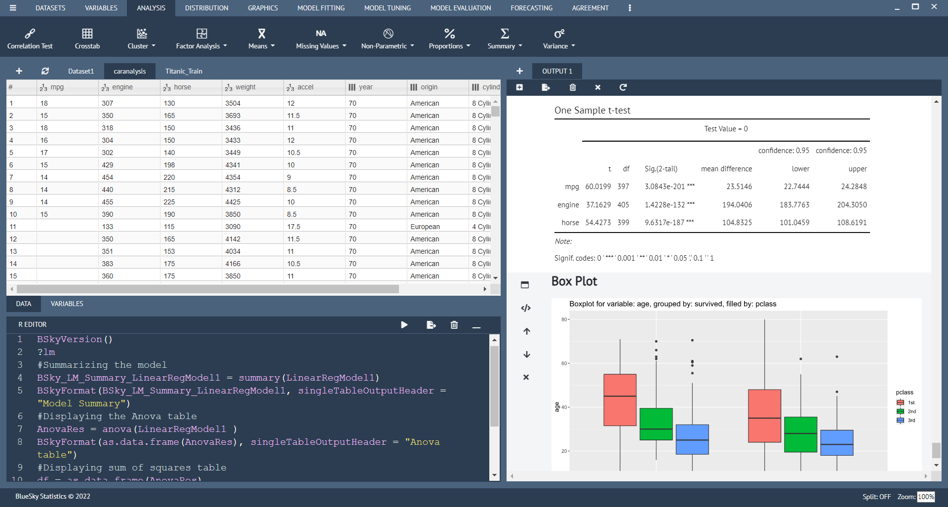The width and height of the screenshot is (948, 507).
Task: Open the GRAPHICS menu
Action: [263, 8]
